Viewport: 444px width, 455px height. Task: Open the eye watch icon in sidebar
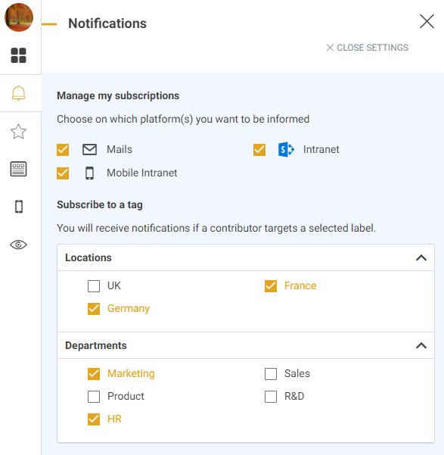(19, 245)
